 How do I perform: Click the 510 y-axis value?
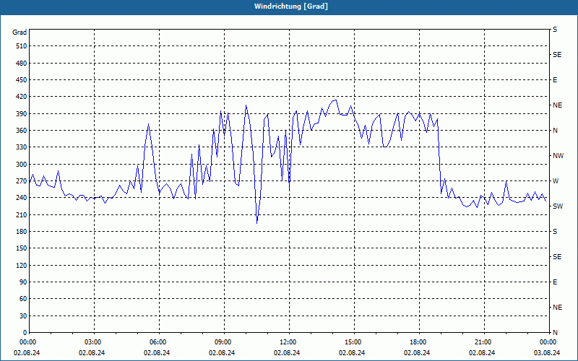click(x=22, y=46)
